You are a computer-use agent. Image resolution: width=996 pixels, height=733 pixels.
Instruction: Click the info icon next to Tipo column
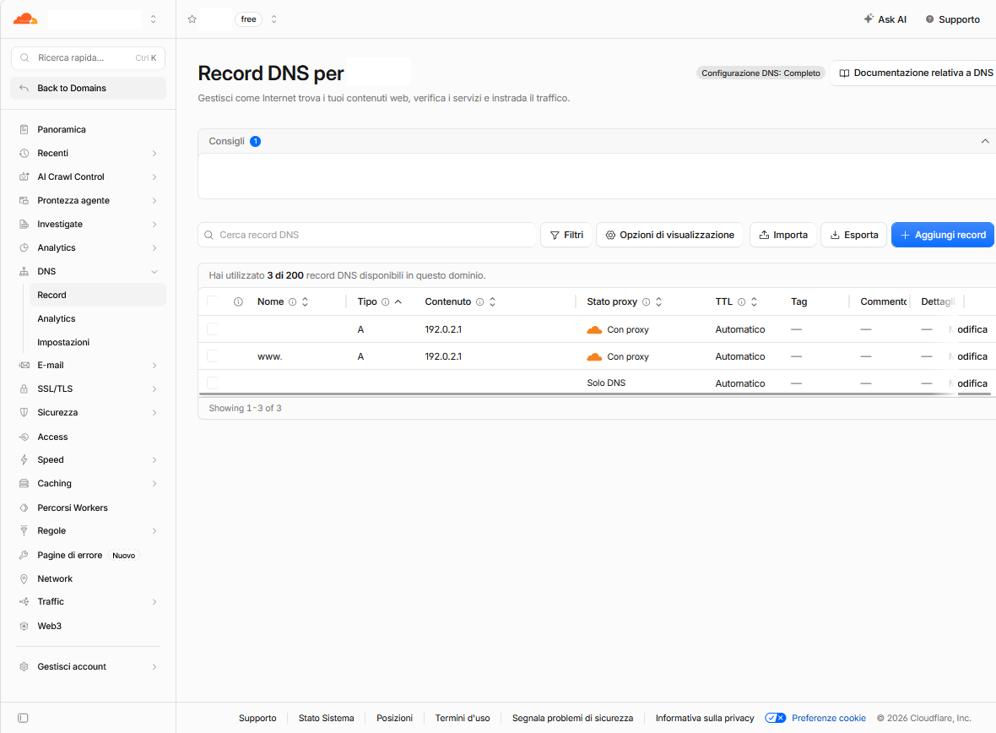[x=385, y=302]
